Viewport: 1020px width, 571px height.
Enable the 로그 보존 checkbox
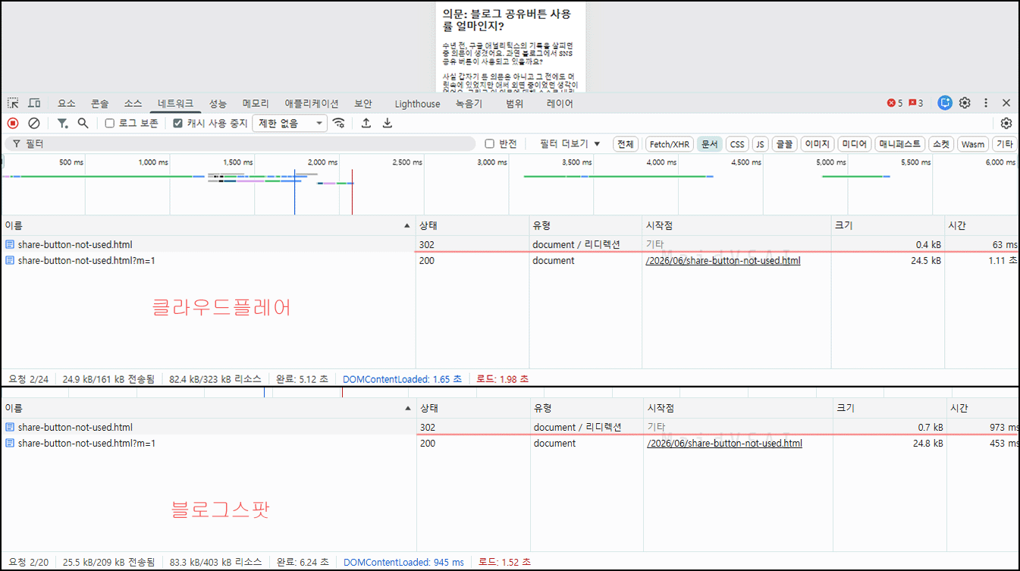tap(110, 123)
